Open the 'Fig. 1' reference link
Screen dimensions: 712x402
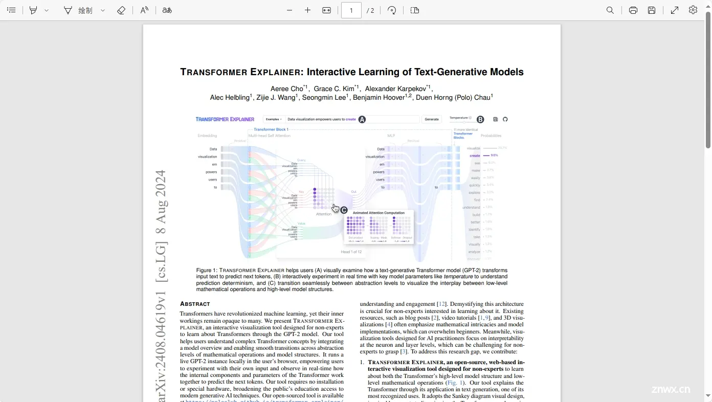pyautogui.click(x=455, y=383)
